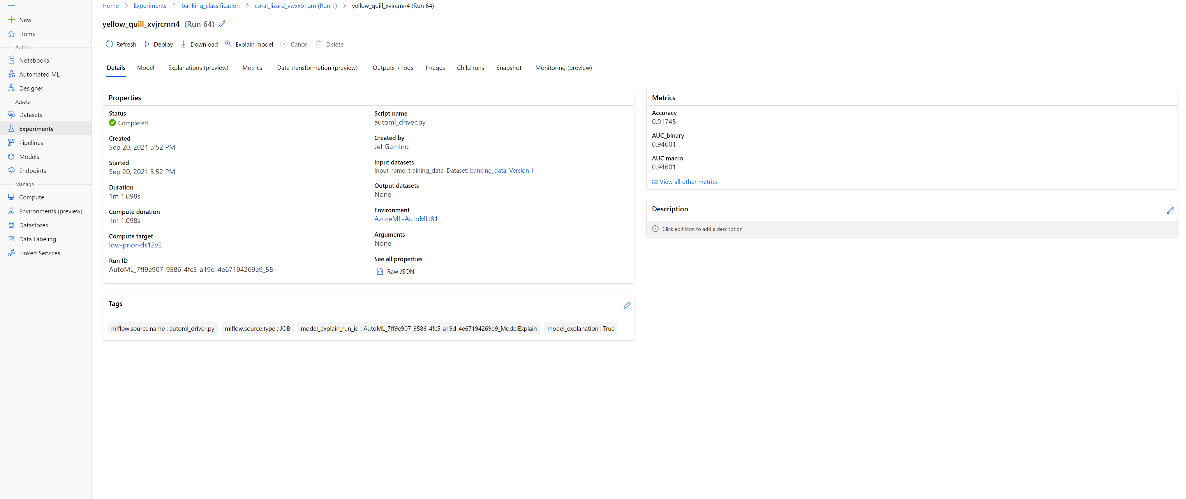This screenshot has width=1186, height=499.
Task: Navigate to banking_classification breadcrumb
Action: (x=210, y=6)
